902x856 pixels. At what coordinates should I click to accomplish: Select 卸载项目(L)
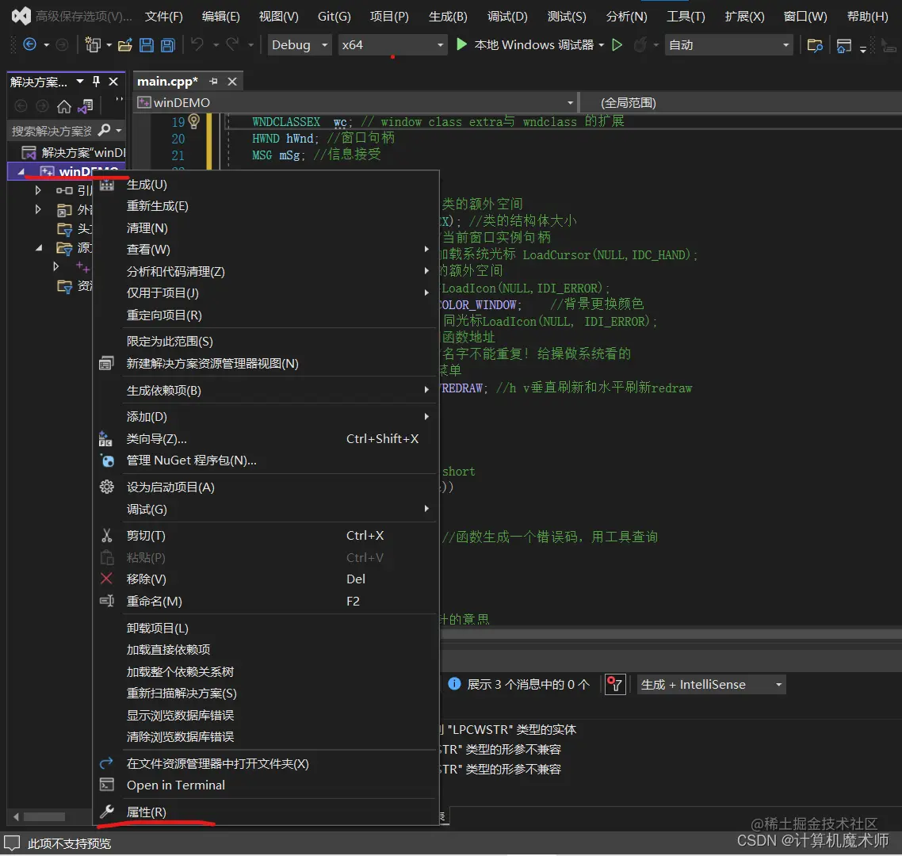click(266, 629)
